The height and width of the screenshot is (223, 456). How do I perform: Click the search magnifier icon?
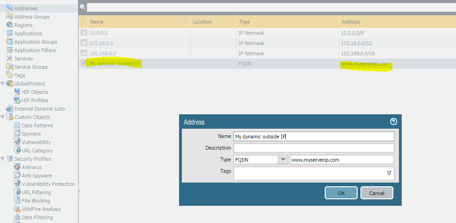[83, 7]
